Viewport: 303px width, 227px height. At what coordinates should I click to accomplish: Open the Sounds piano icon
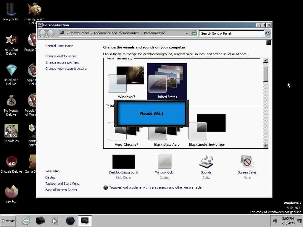pos(206,162)
